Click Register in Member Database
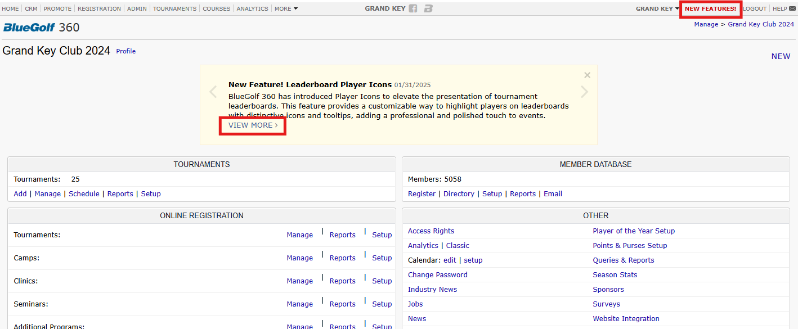Image resolution: width=798 pixels, height=329 pixels. tap(422, 194)
